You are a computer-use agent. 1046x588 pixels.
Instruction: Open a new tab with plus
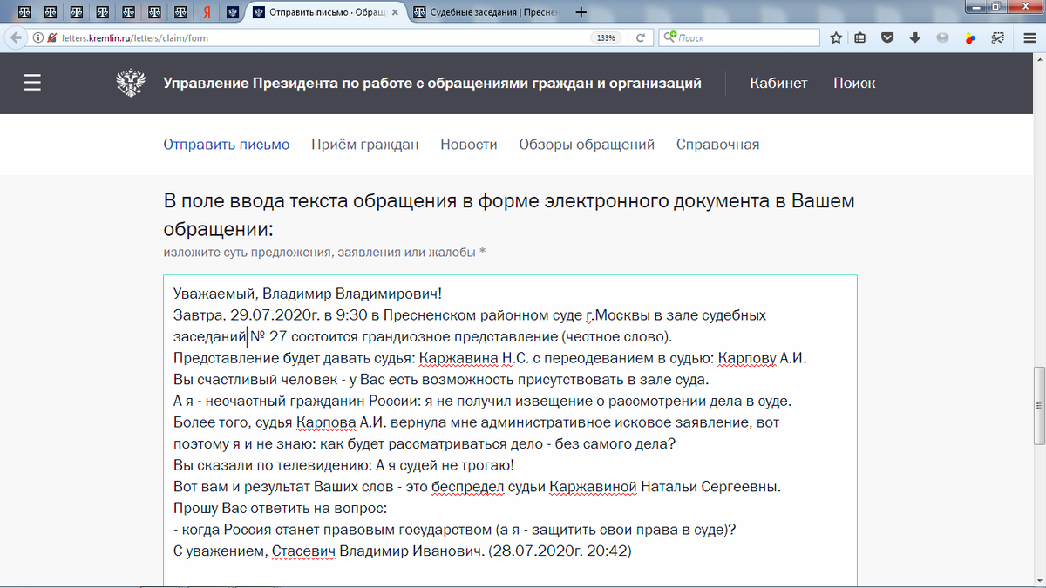tap(581, 12)
